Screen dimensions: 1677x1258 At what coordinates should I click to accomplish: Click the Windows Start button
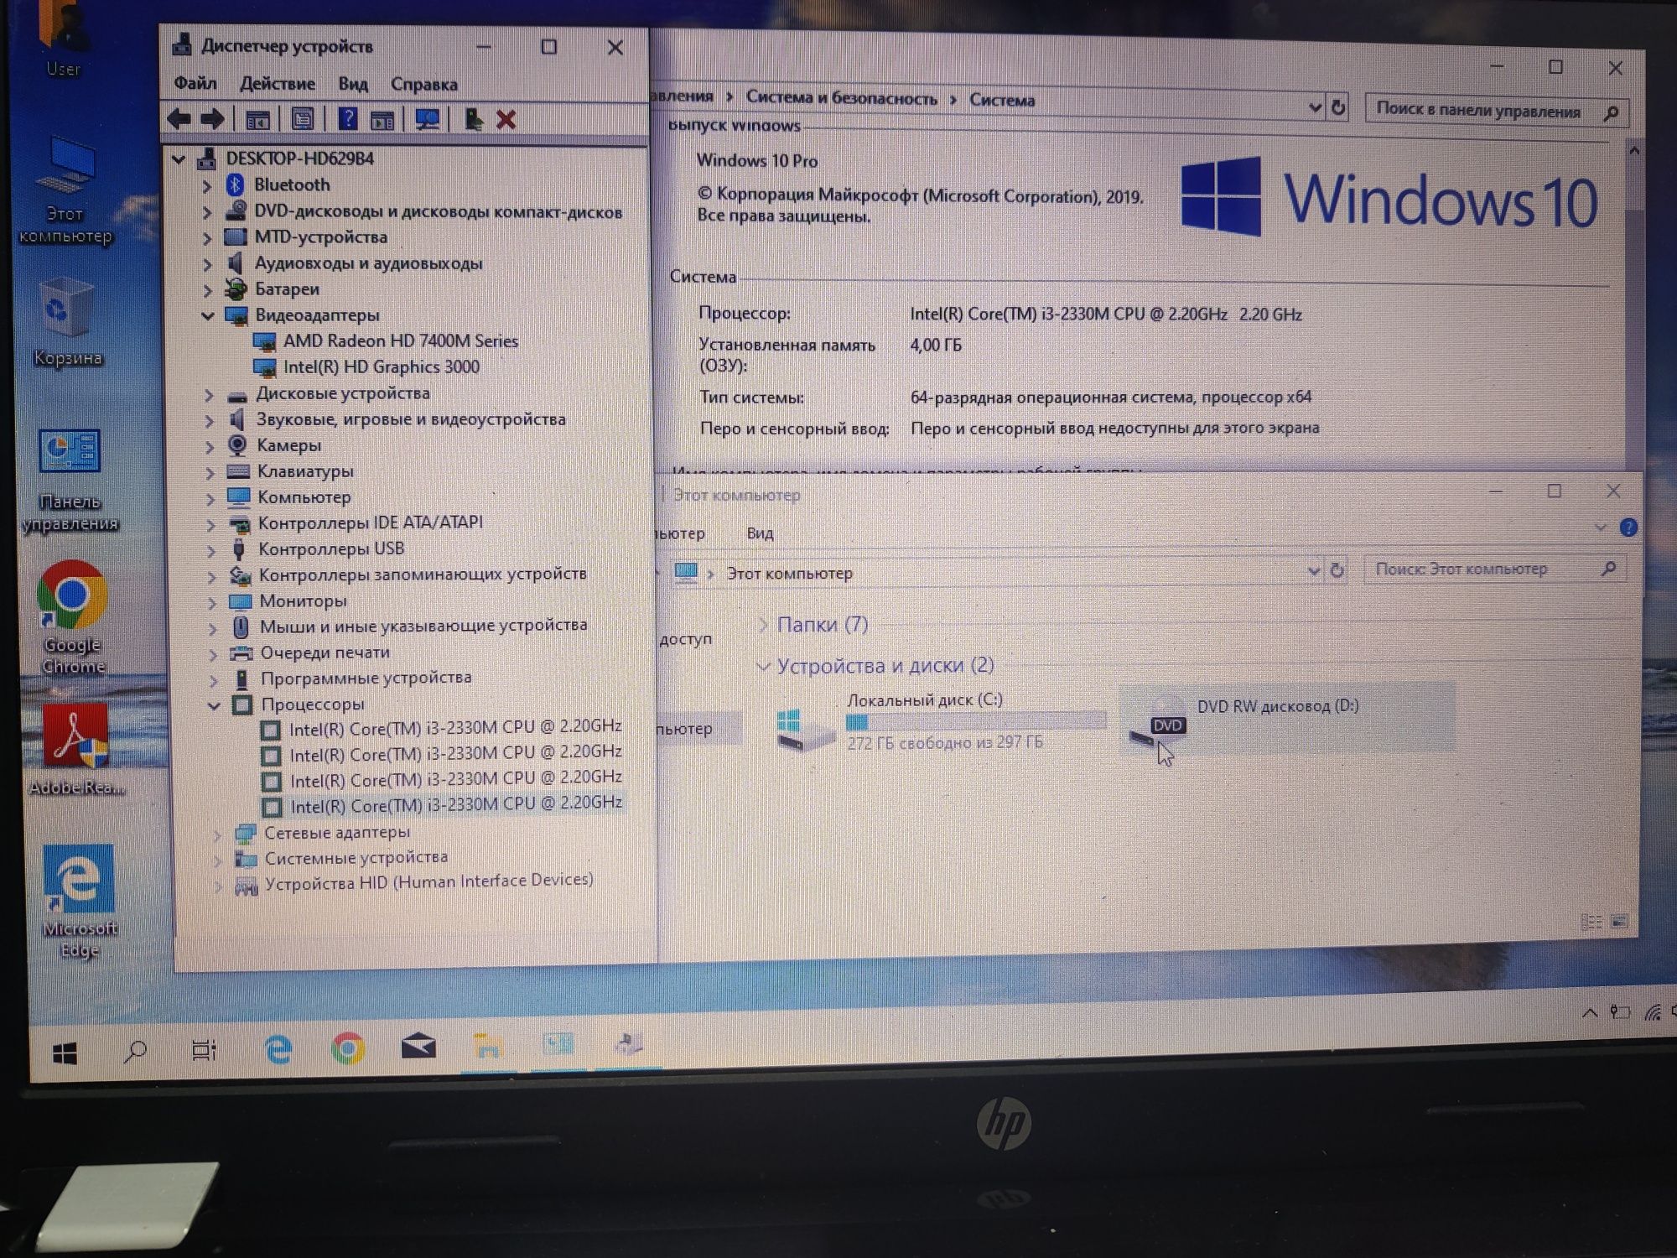click(x=65, y=1053)
